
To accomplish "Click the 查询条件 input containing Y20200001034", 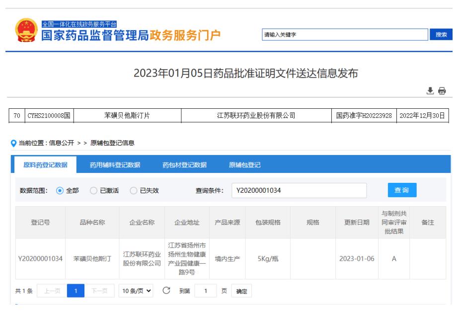I will click(299, 190).
